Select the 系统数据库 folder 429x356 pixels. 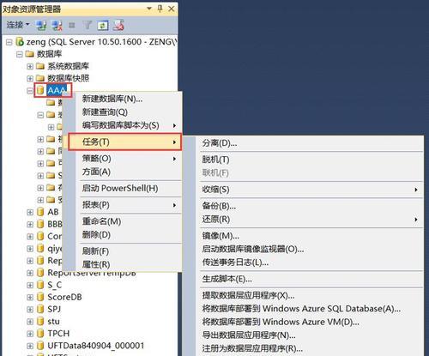(x=68, y=66)
